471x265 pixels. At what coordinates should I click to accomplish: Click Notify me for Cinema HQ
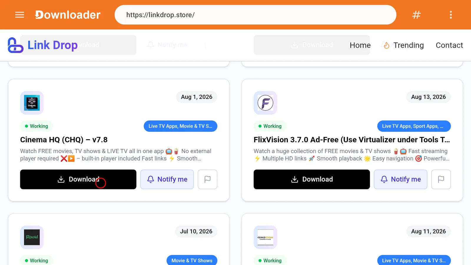pos(167,179)
